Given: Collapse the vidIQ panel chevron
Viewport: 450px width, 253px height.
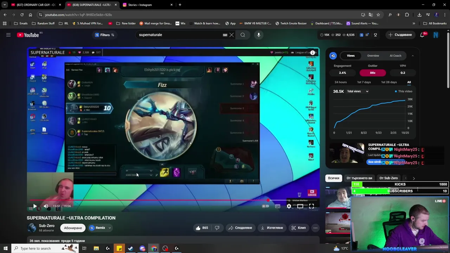Looking at the screenshot, I should tap(413, 56).
